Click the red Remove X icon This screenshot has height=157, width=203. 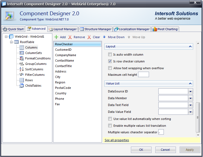[x=70, y=37]
